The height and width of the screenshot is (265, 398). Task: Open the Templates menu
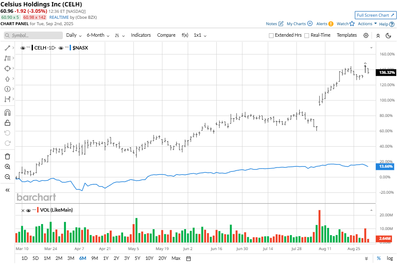click(347, 35)
